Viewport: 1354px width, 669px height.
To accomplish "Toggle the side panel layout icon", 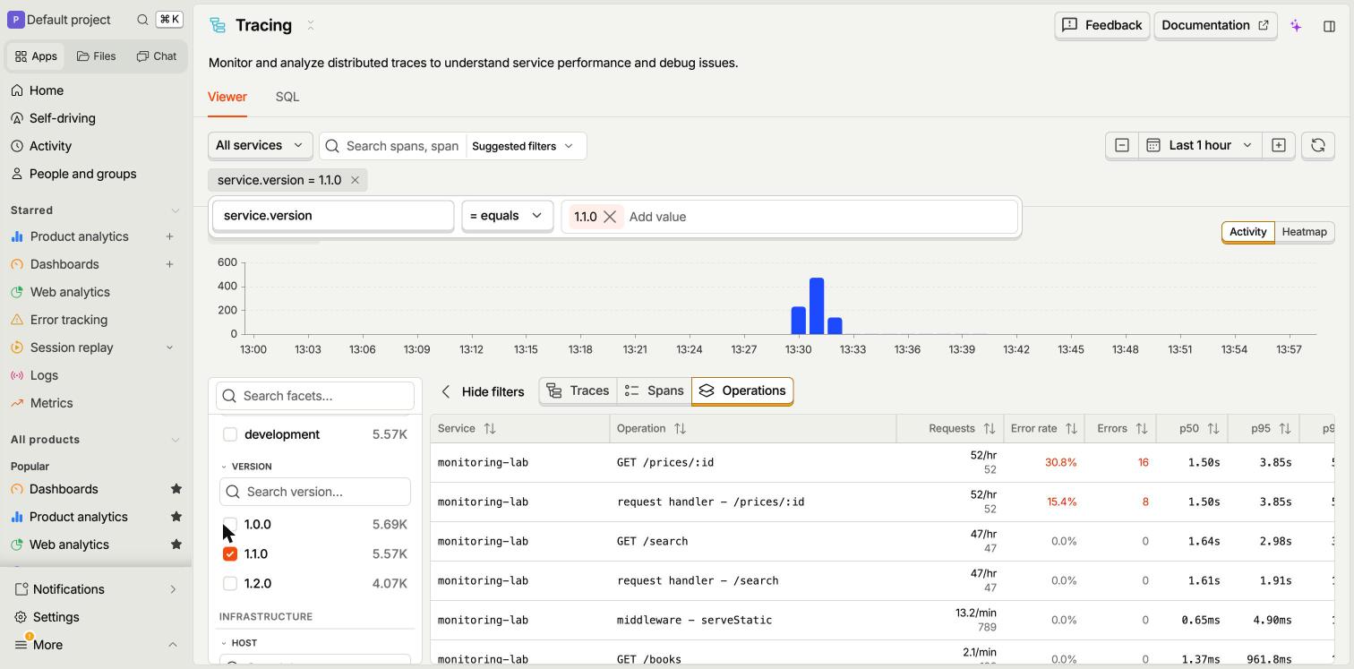I will [x=1329, y=26].
